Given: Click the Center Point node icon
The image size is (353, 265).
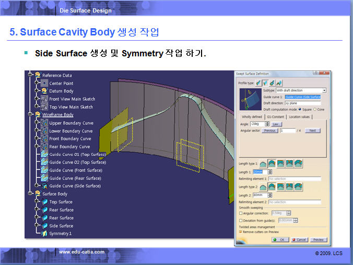Looking at the screenshot, I should [44, 83].
